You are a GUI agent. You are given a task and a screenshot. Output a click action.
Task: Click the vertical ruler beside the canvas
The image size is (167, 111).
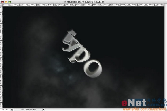tap(1, 57)
